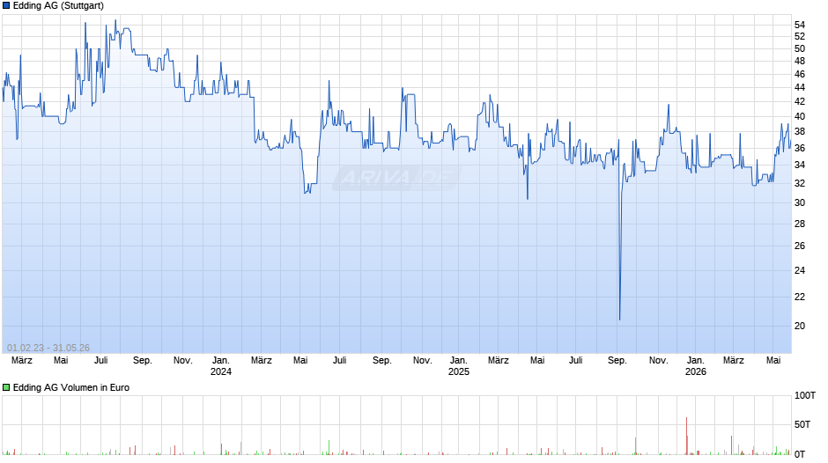
Task: Click the 24 price axis label
Action: coord(800,270)
